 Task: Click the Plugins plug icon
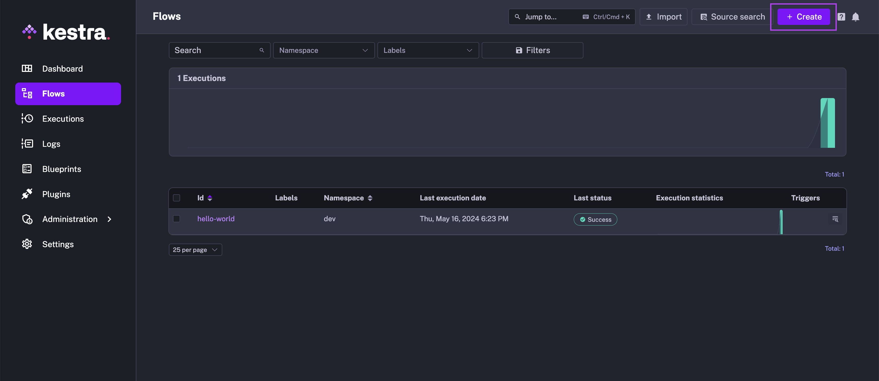pos(27,194)
